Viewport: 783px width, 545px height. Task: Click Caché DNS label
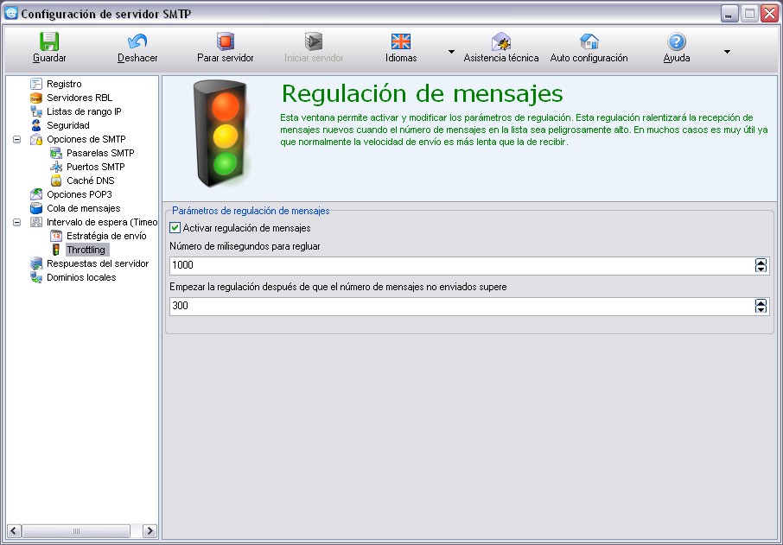(x=91, y=181)
